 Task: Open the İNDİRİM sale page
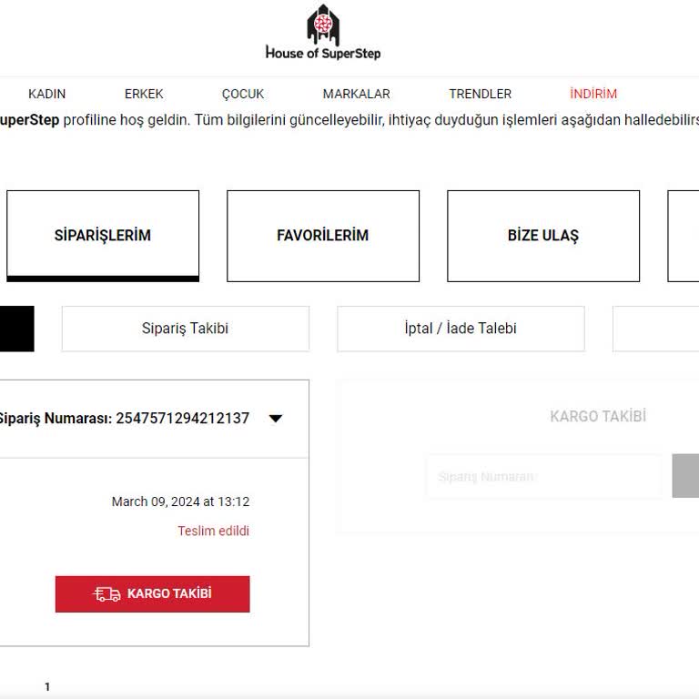coord(593,94)
